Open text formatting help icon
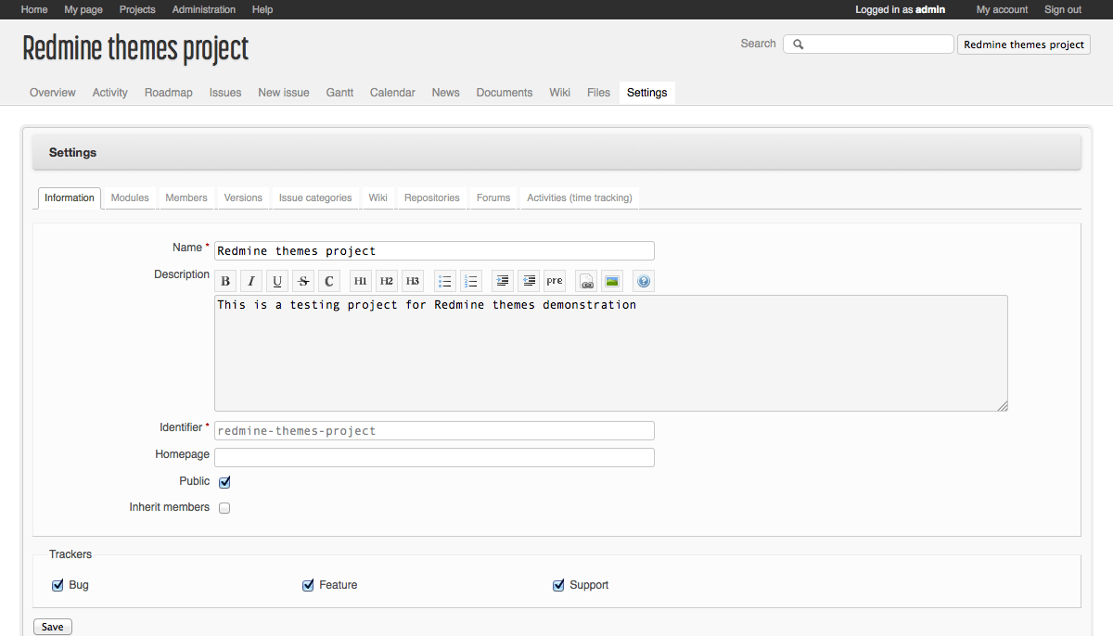Screen dimensions: 1113x636 [644, 281]
